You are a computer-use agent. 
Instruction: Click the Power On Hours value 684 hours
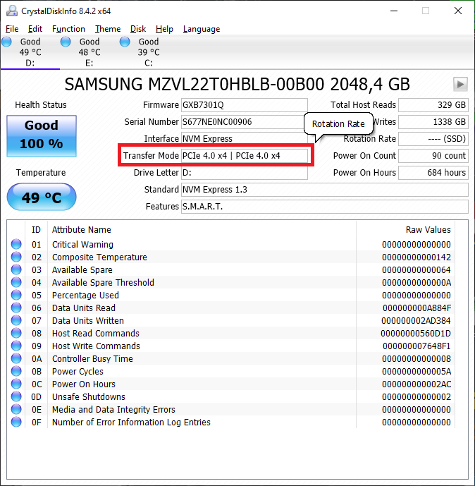(433, 173)
